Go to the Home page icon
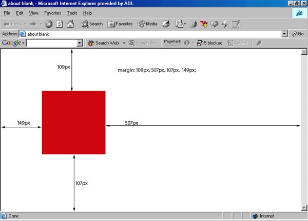The height and width of the screenshot is (221, 308). pos(70,24)
